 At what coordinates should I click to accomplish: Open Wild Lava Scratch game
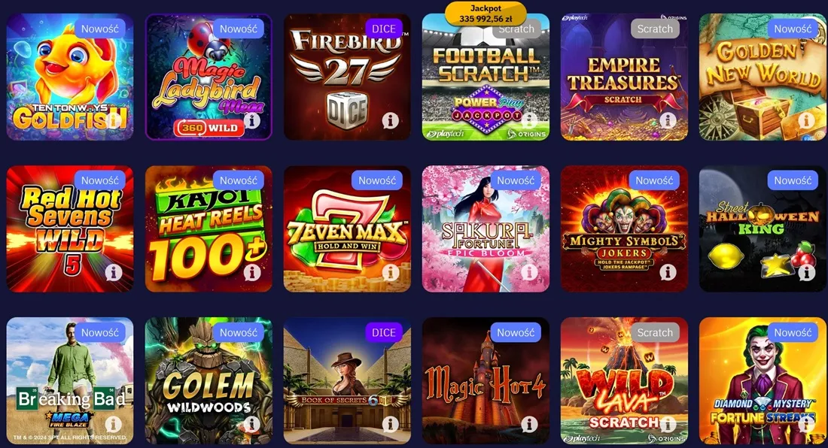tap(624, 380)
